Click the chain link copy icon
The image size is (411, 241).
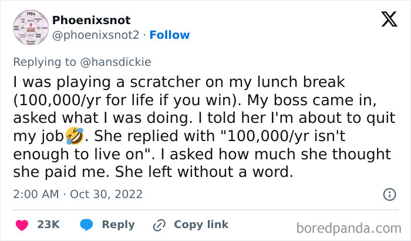click(159, 225)
